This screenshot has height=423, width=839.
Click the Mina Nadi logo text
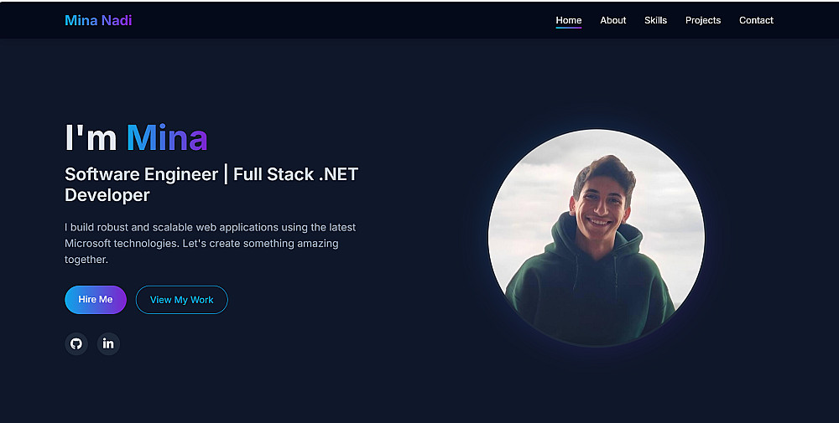click(x=98, y=20)
